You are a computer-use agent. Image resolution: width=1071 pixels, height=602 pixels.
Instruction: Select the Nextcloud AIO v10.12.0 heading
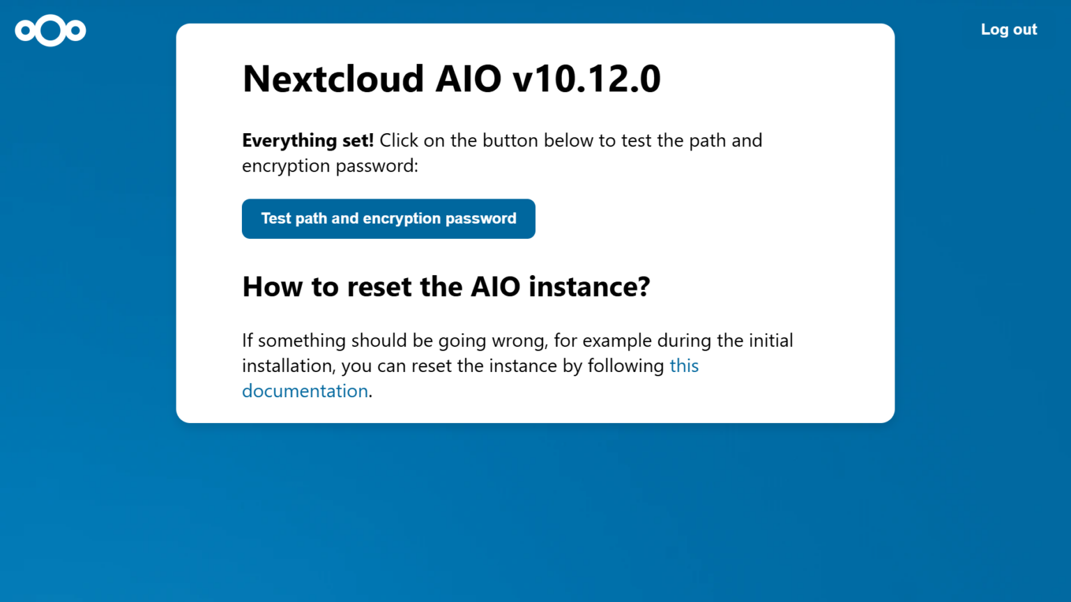(x=451, y=79)
